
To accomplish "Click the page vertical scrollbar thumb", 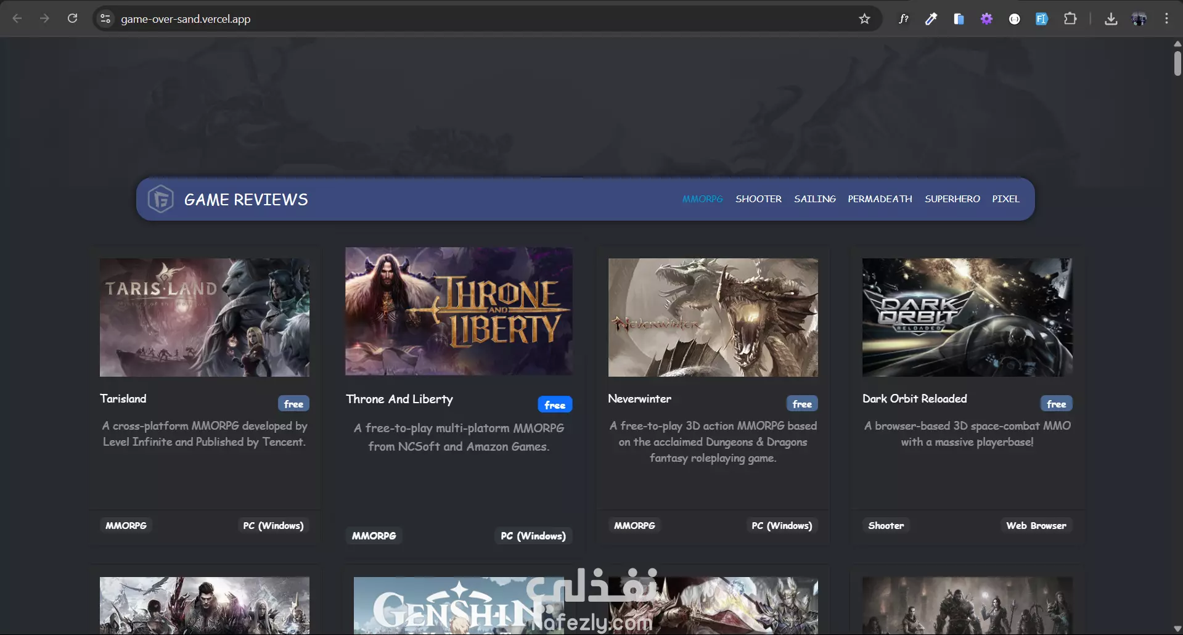I will pyautogui.click(x=1177, y=63).
